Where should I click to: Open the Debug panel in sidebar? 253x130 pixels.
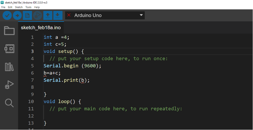coord(9,85)
